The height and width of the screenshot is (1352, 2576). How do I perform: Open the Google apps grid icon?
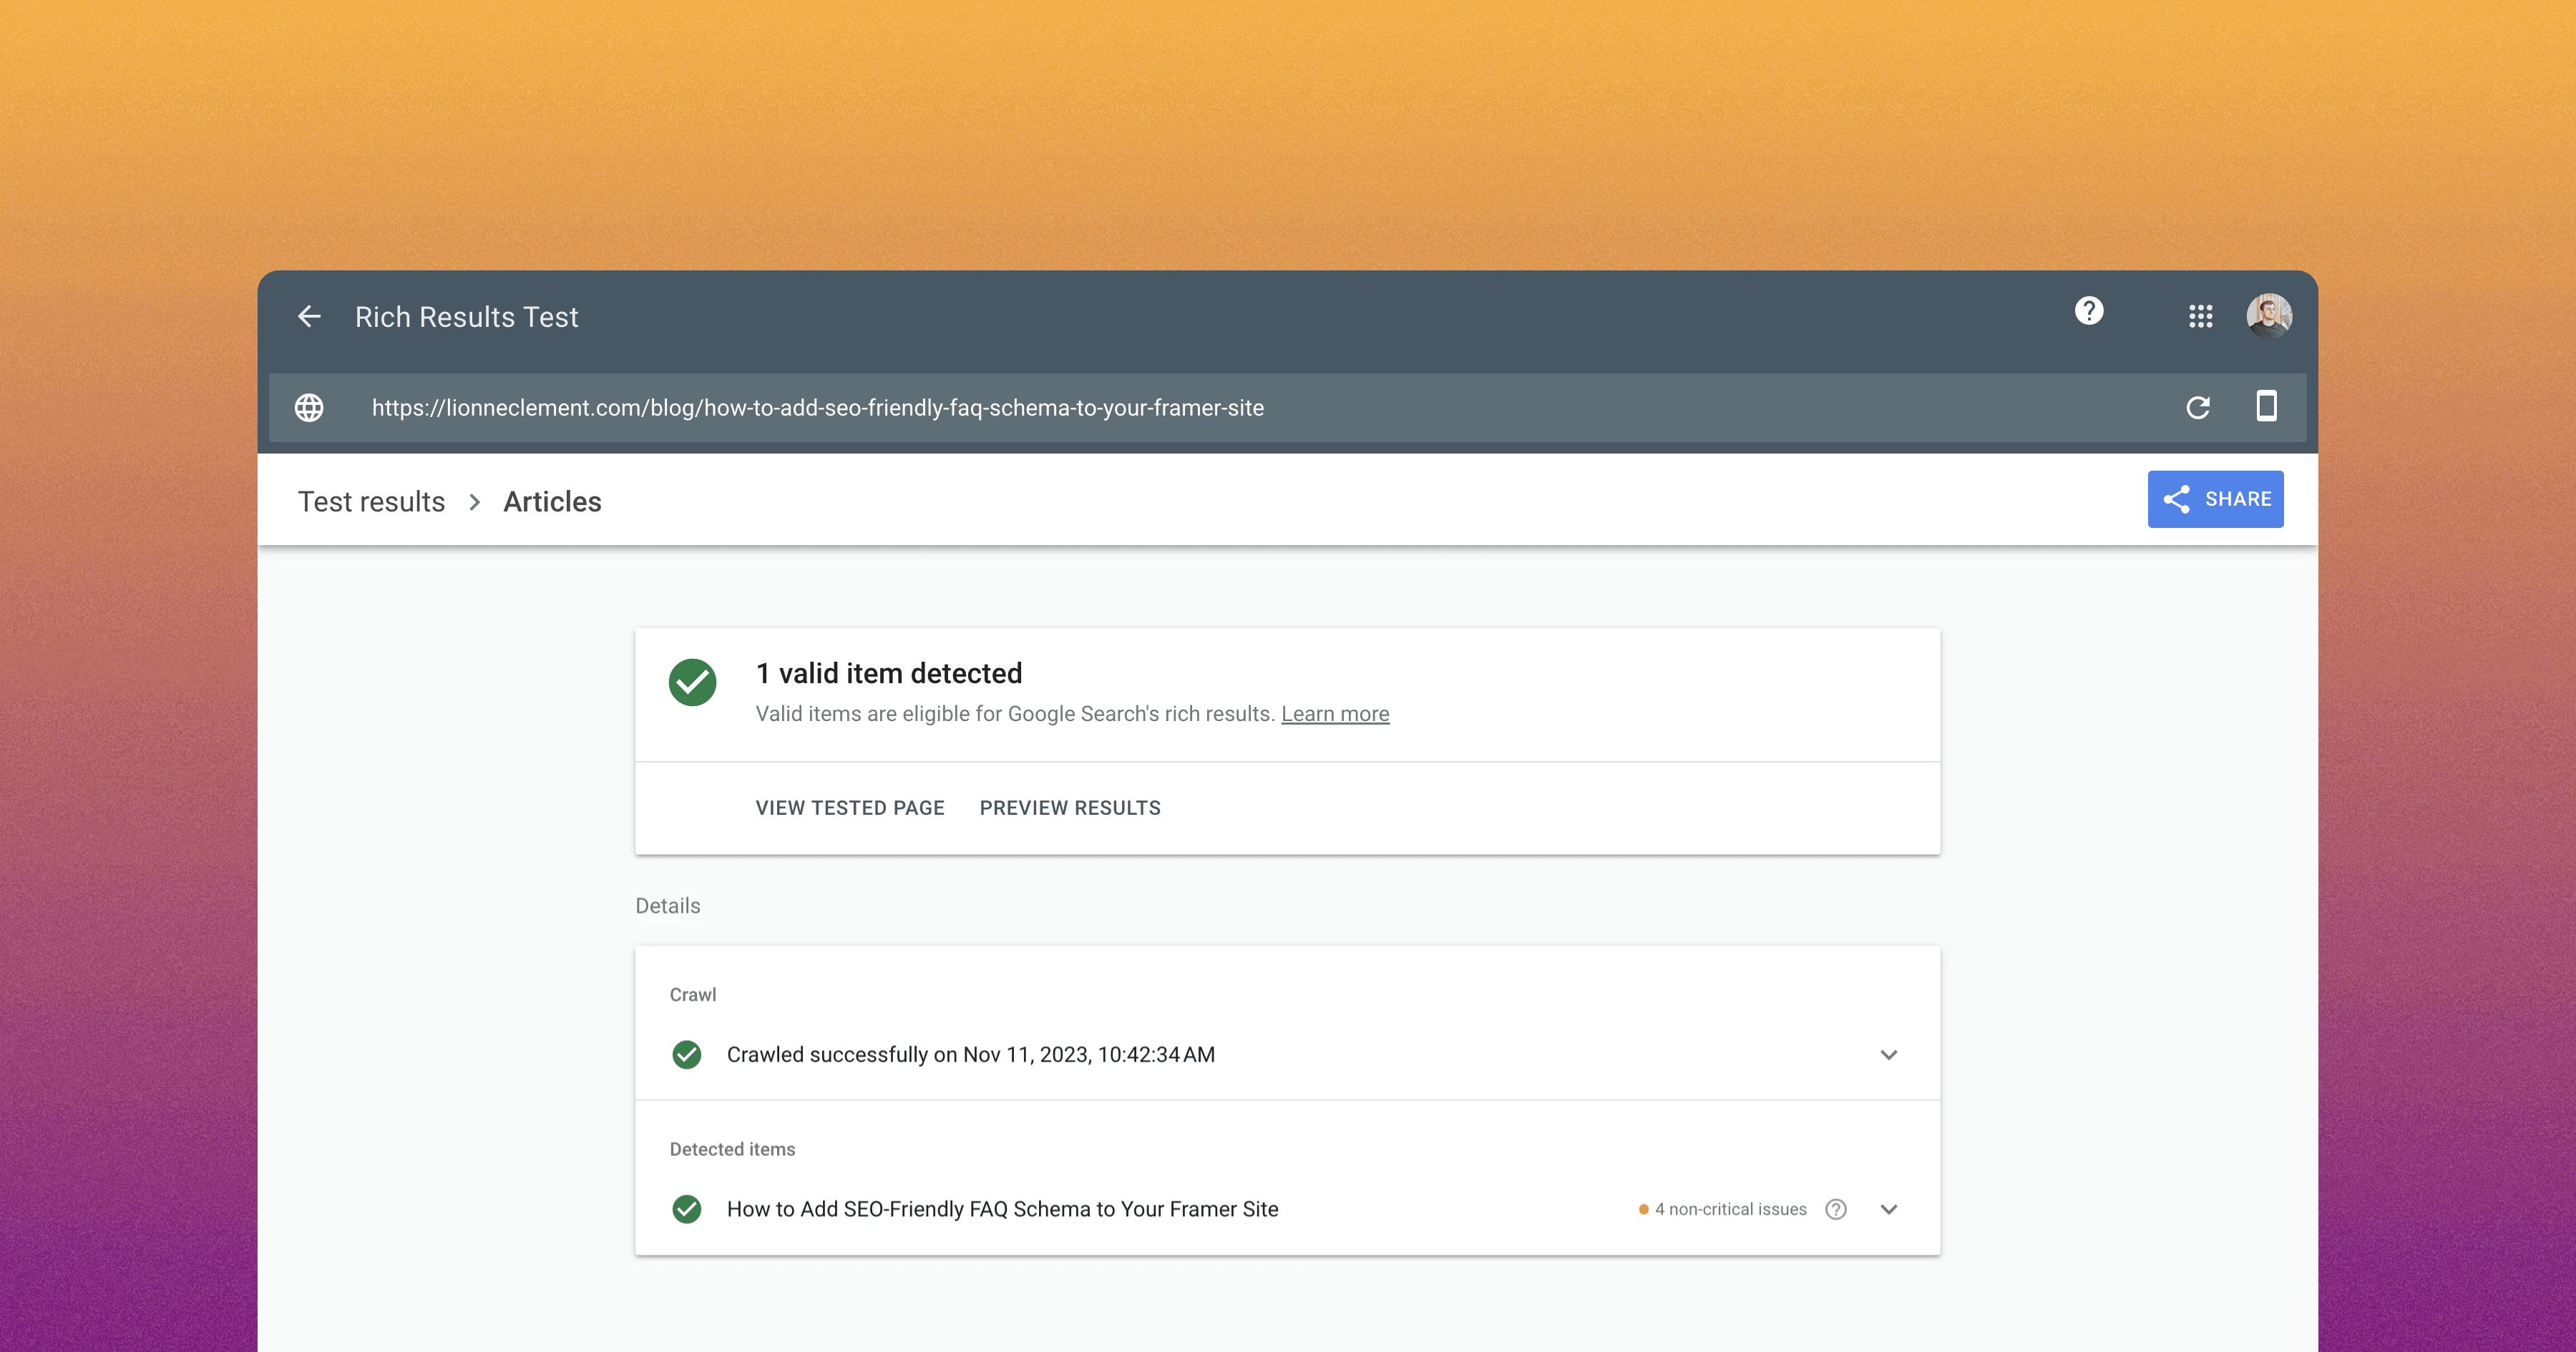click(x=2200, y=317)
